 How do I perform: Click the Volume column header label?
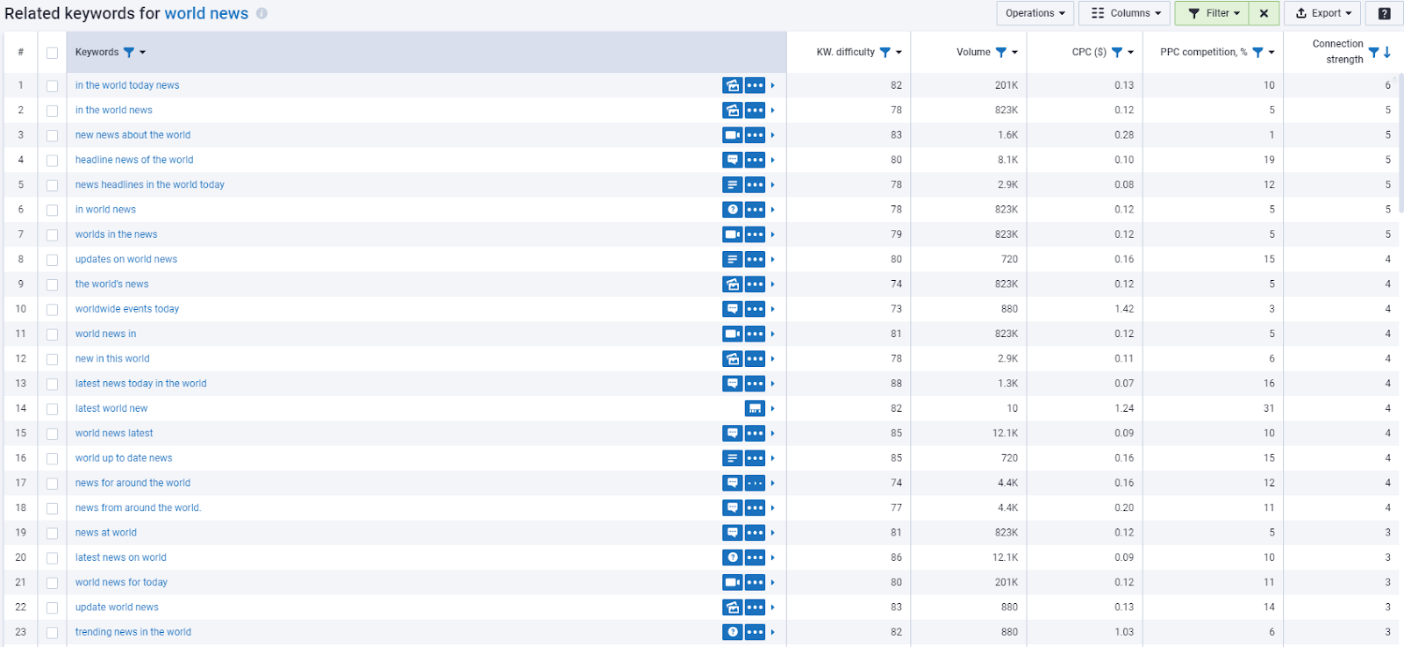[x=973, y=53]
